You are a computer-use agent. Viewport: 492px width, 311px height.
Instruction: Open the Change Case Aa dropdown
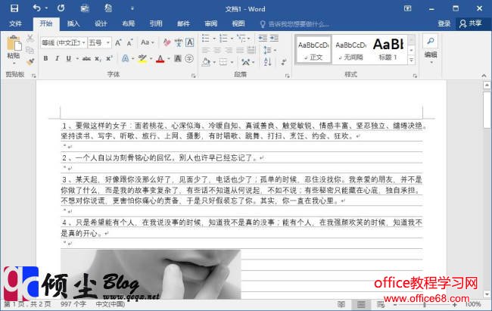point(147,42)
